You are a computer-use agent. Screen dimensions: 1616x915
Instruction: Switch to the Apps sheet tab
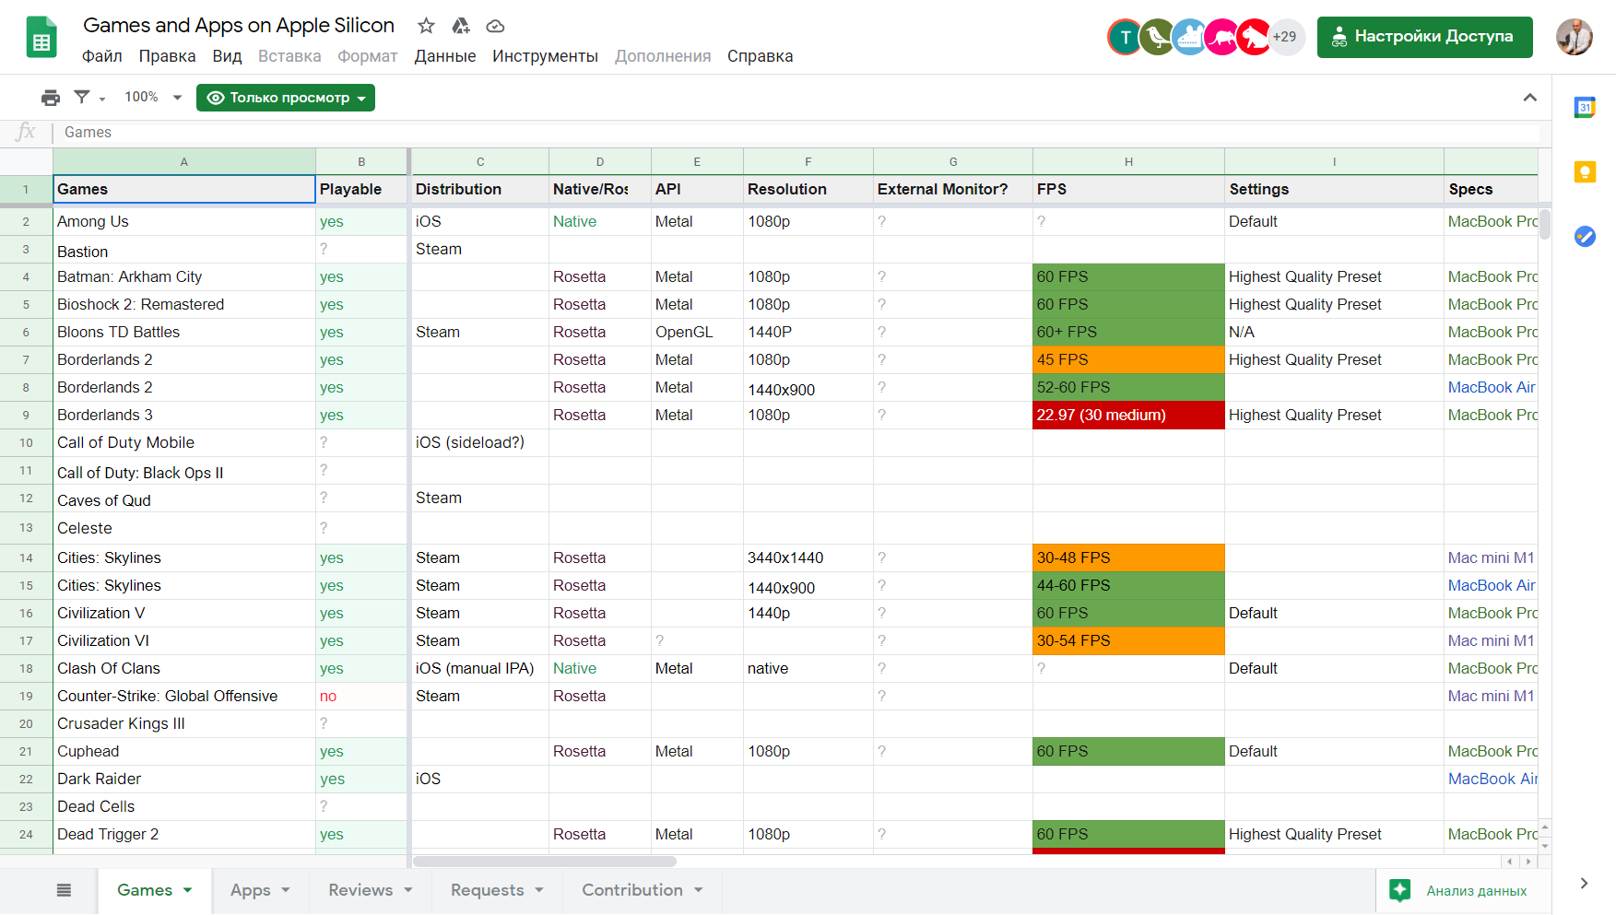[x=251, y=890]
